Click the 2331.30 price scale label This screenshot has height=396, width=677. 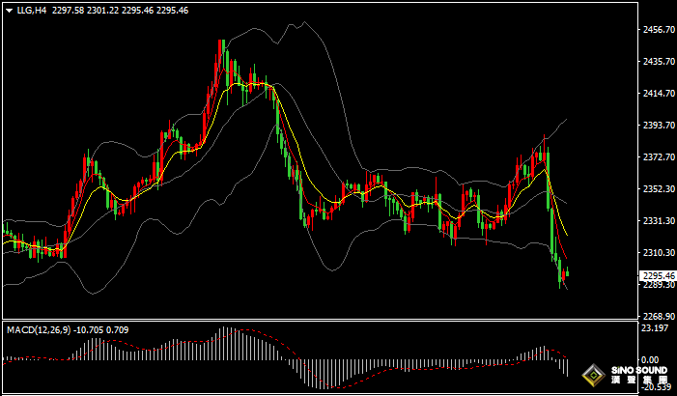click(657, 221)
